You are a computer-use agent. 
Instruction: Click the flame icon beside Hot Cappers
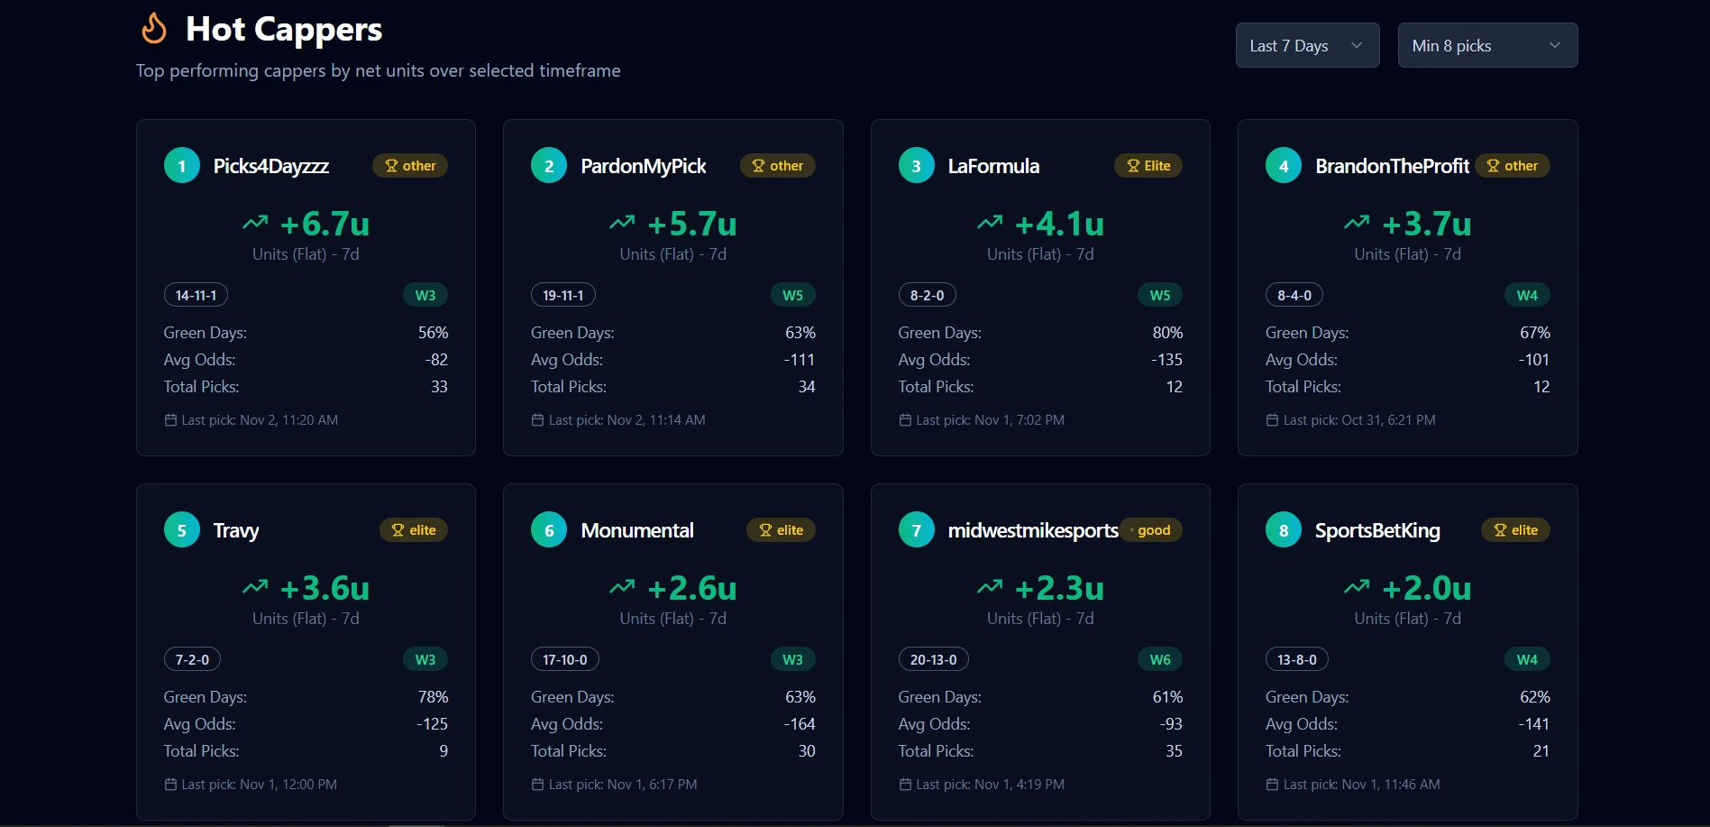pos(154,29)
